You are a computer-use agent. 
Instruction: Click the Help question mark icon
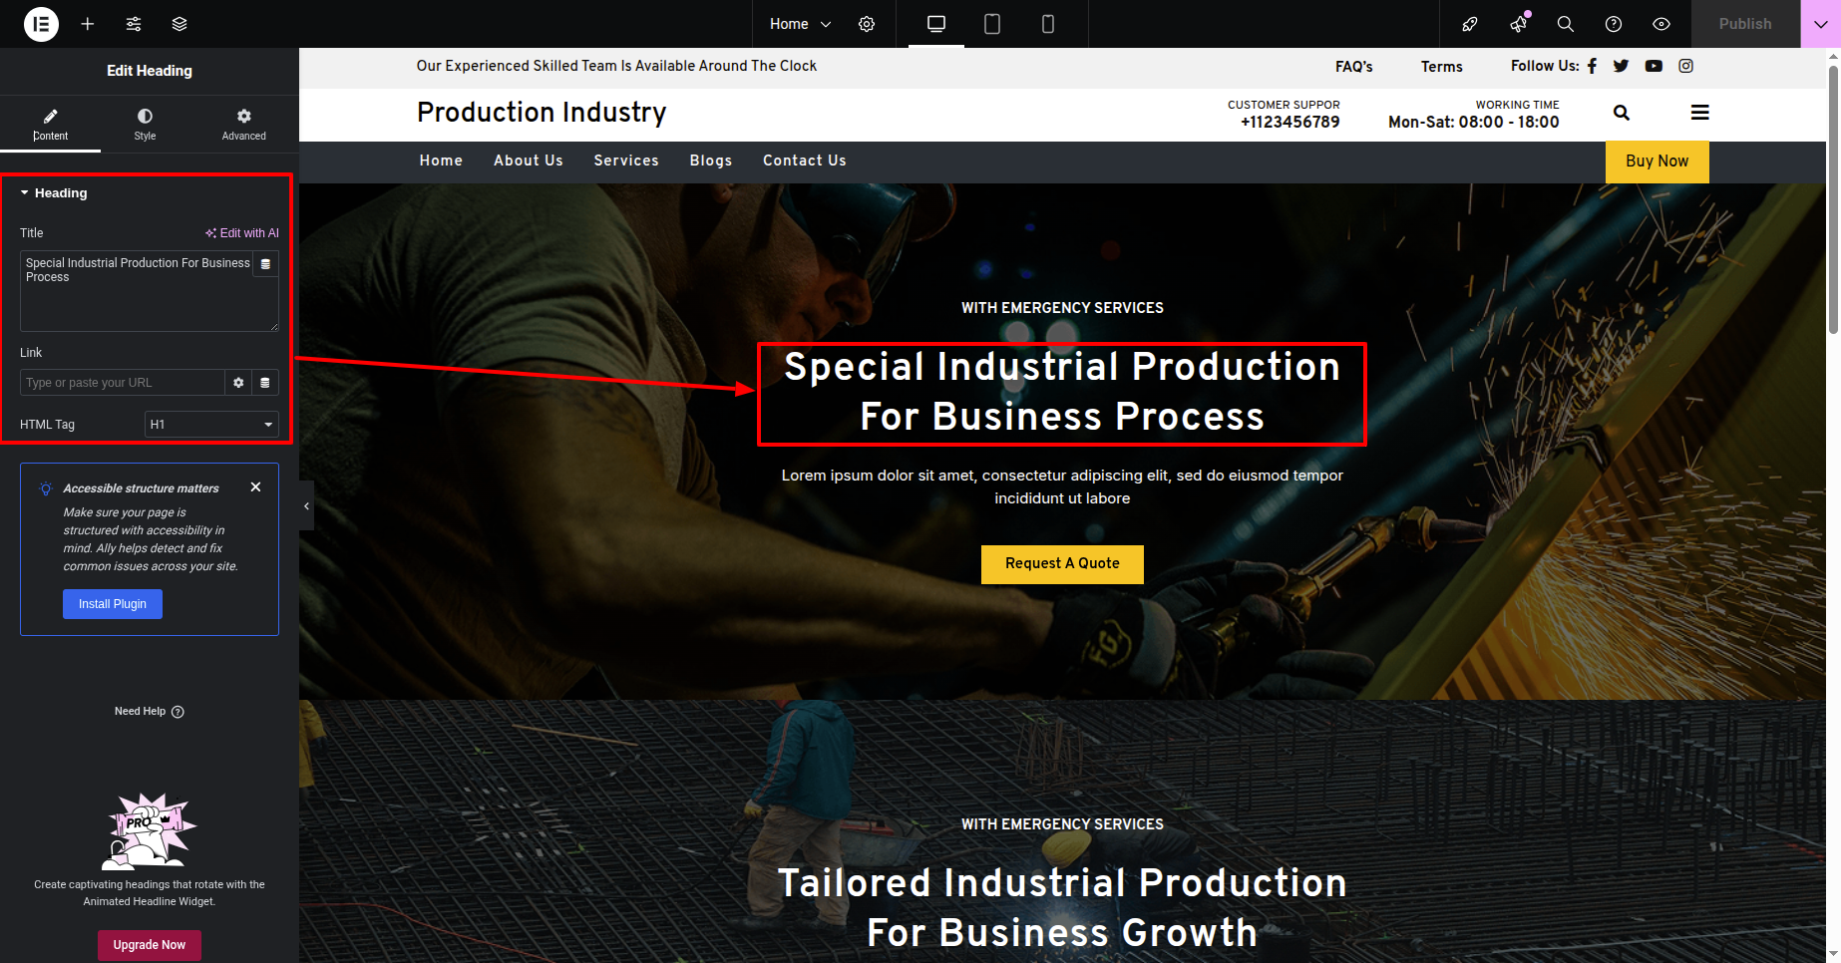(x=1614, y=24)
